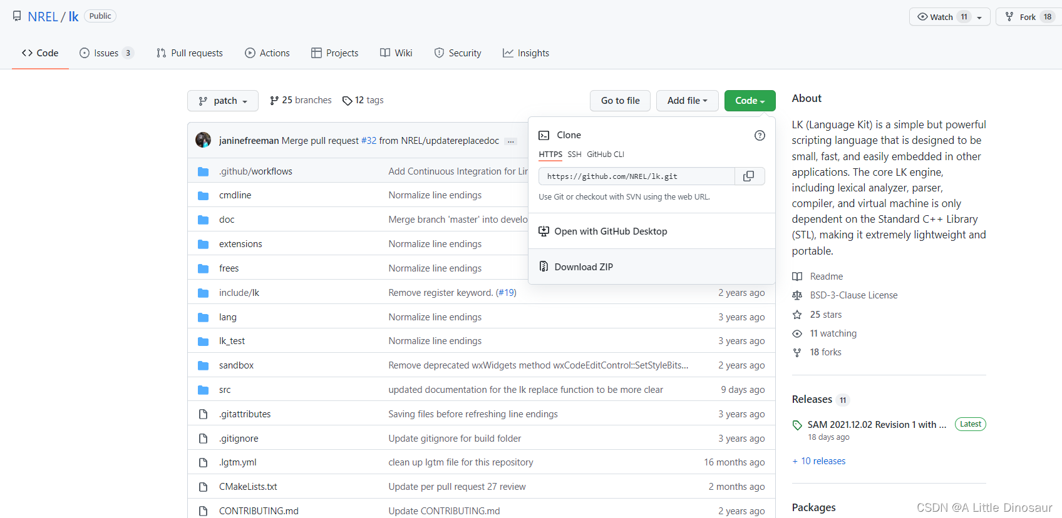Click the .github/workflows folder icon
Image resolution: width=1062 pixels, height=518 pixels.
coord(203,171)
